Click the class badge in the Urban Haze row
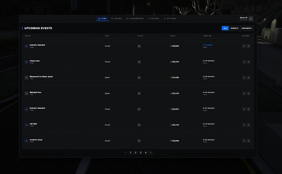The width and height of the screenshot is (282, 174). pyautogui.click(x=139, y=62)
